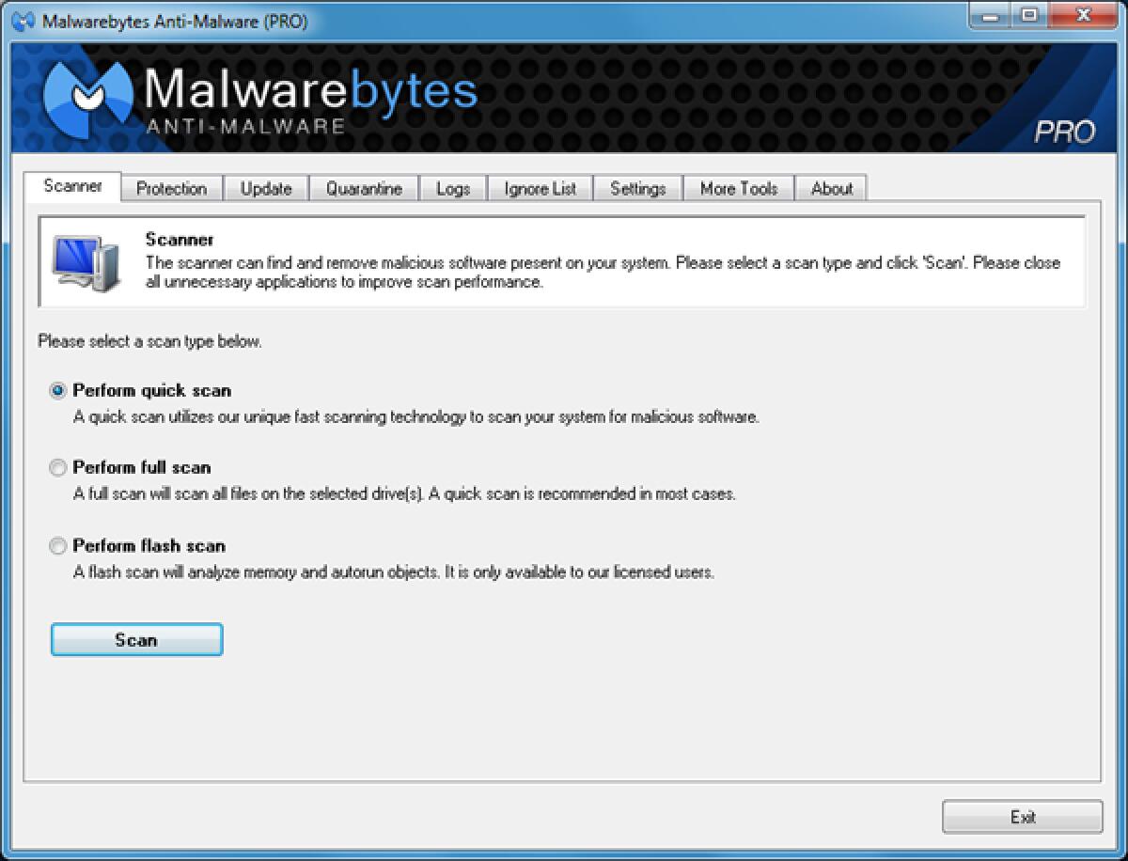Open the Logs tab

tap(453, 188)
